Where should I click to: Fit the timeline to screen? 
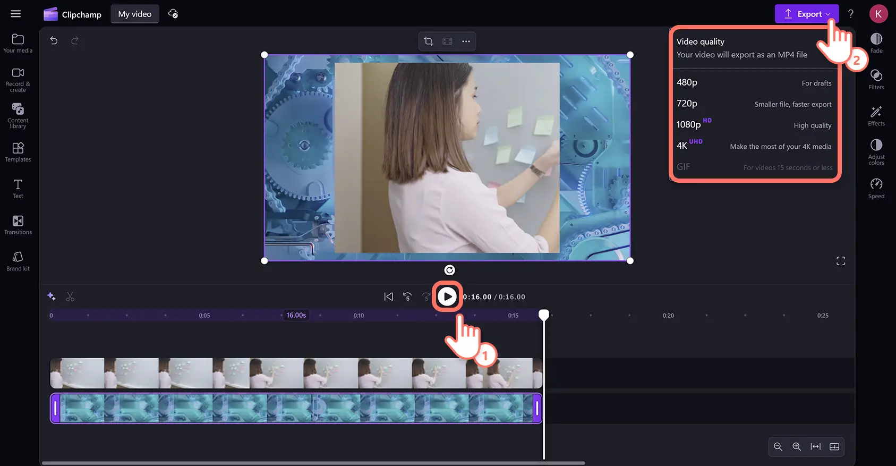click(x=816, y=446)
